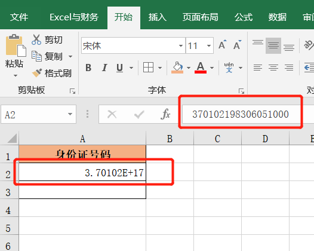Toggle Italic formatting
The height and width of the screenshot is (251, 314).
[104, 68]
